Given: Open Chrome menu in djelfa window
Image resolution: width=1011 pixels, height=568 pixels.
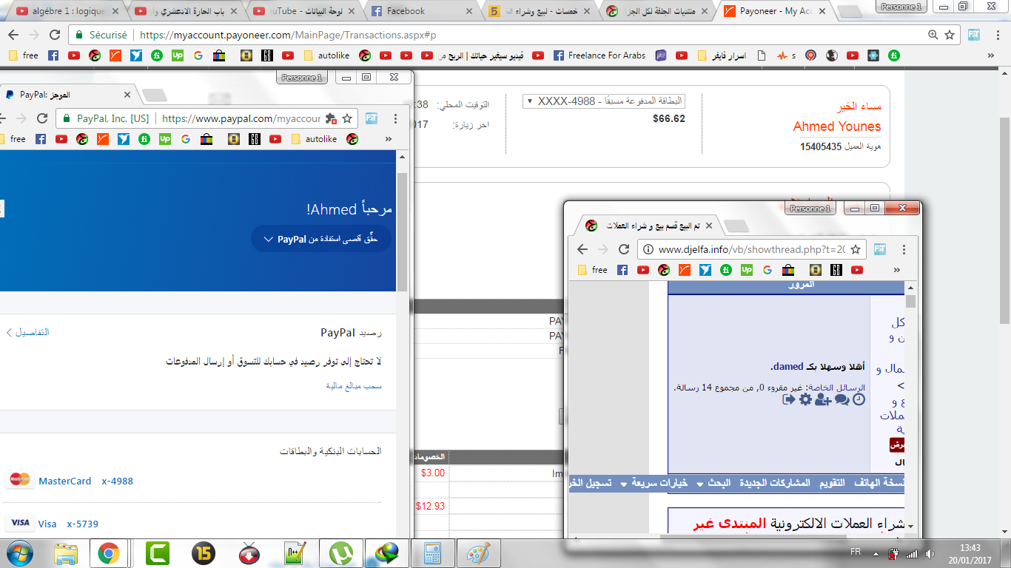Looking at the screenshot, I should (904, 249).
